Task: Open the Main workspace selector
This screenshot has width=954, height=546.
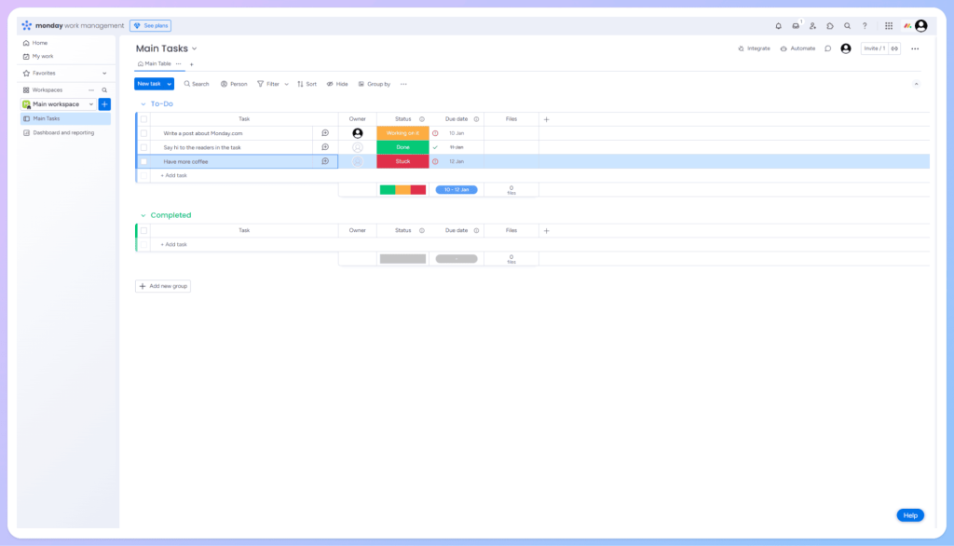Action: coord(58,104)
